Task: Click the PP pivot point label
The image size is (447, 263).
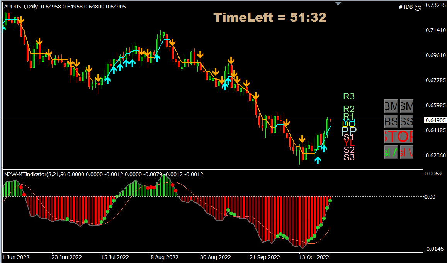Action: [x=348, y=131]
